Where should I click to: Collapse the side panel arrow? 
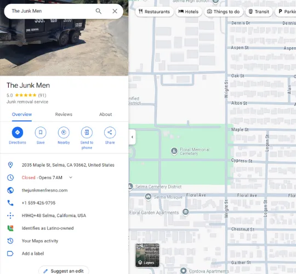point(132,137)
